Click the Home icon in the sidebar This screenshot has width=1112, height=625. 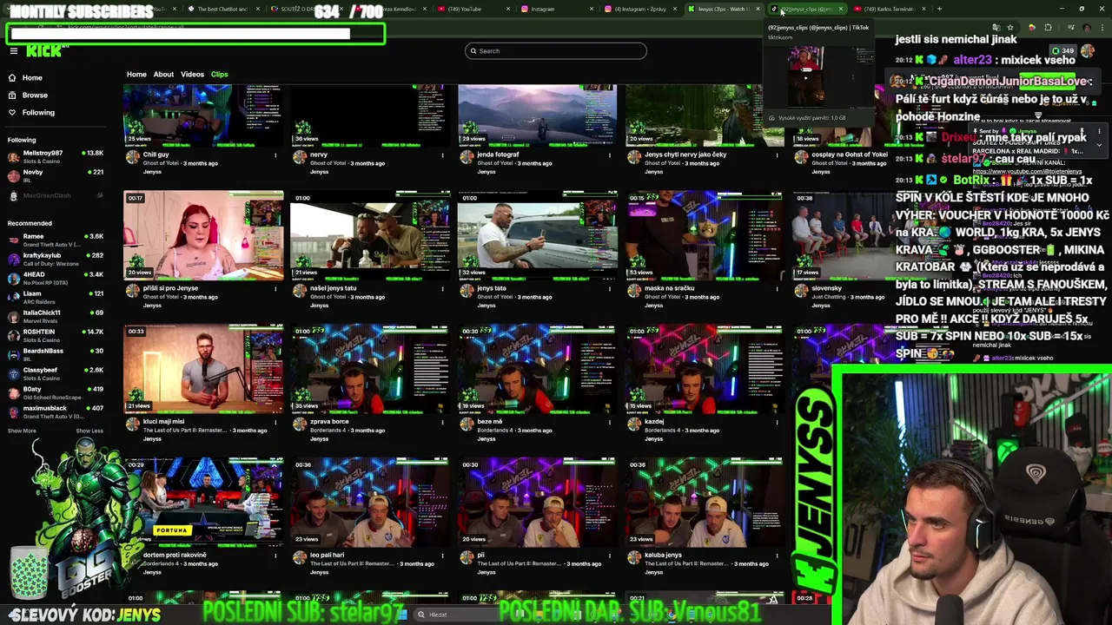click(x=12, y=78)
